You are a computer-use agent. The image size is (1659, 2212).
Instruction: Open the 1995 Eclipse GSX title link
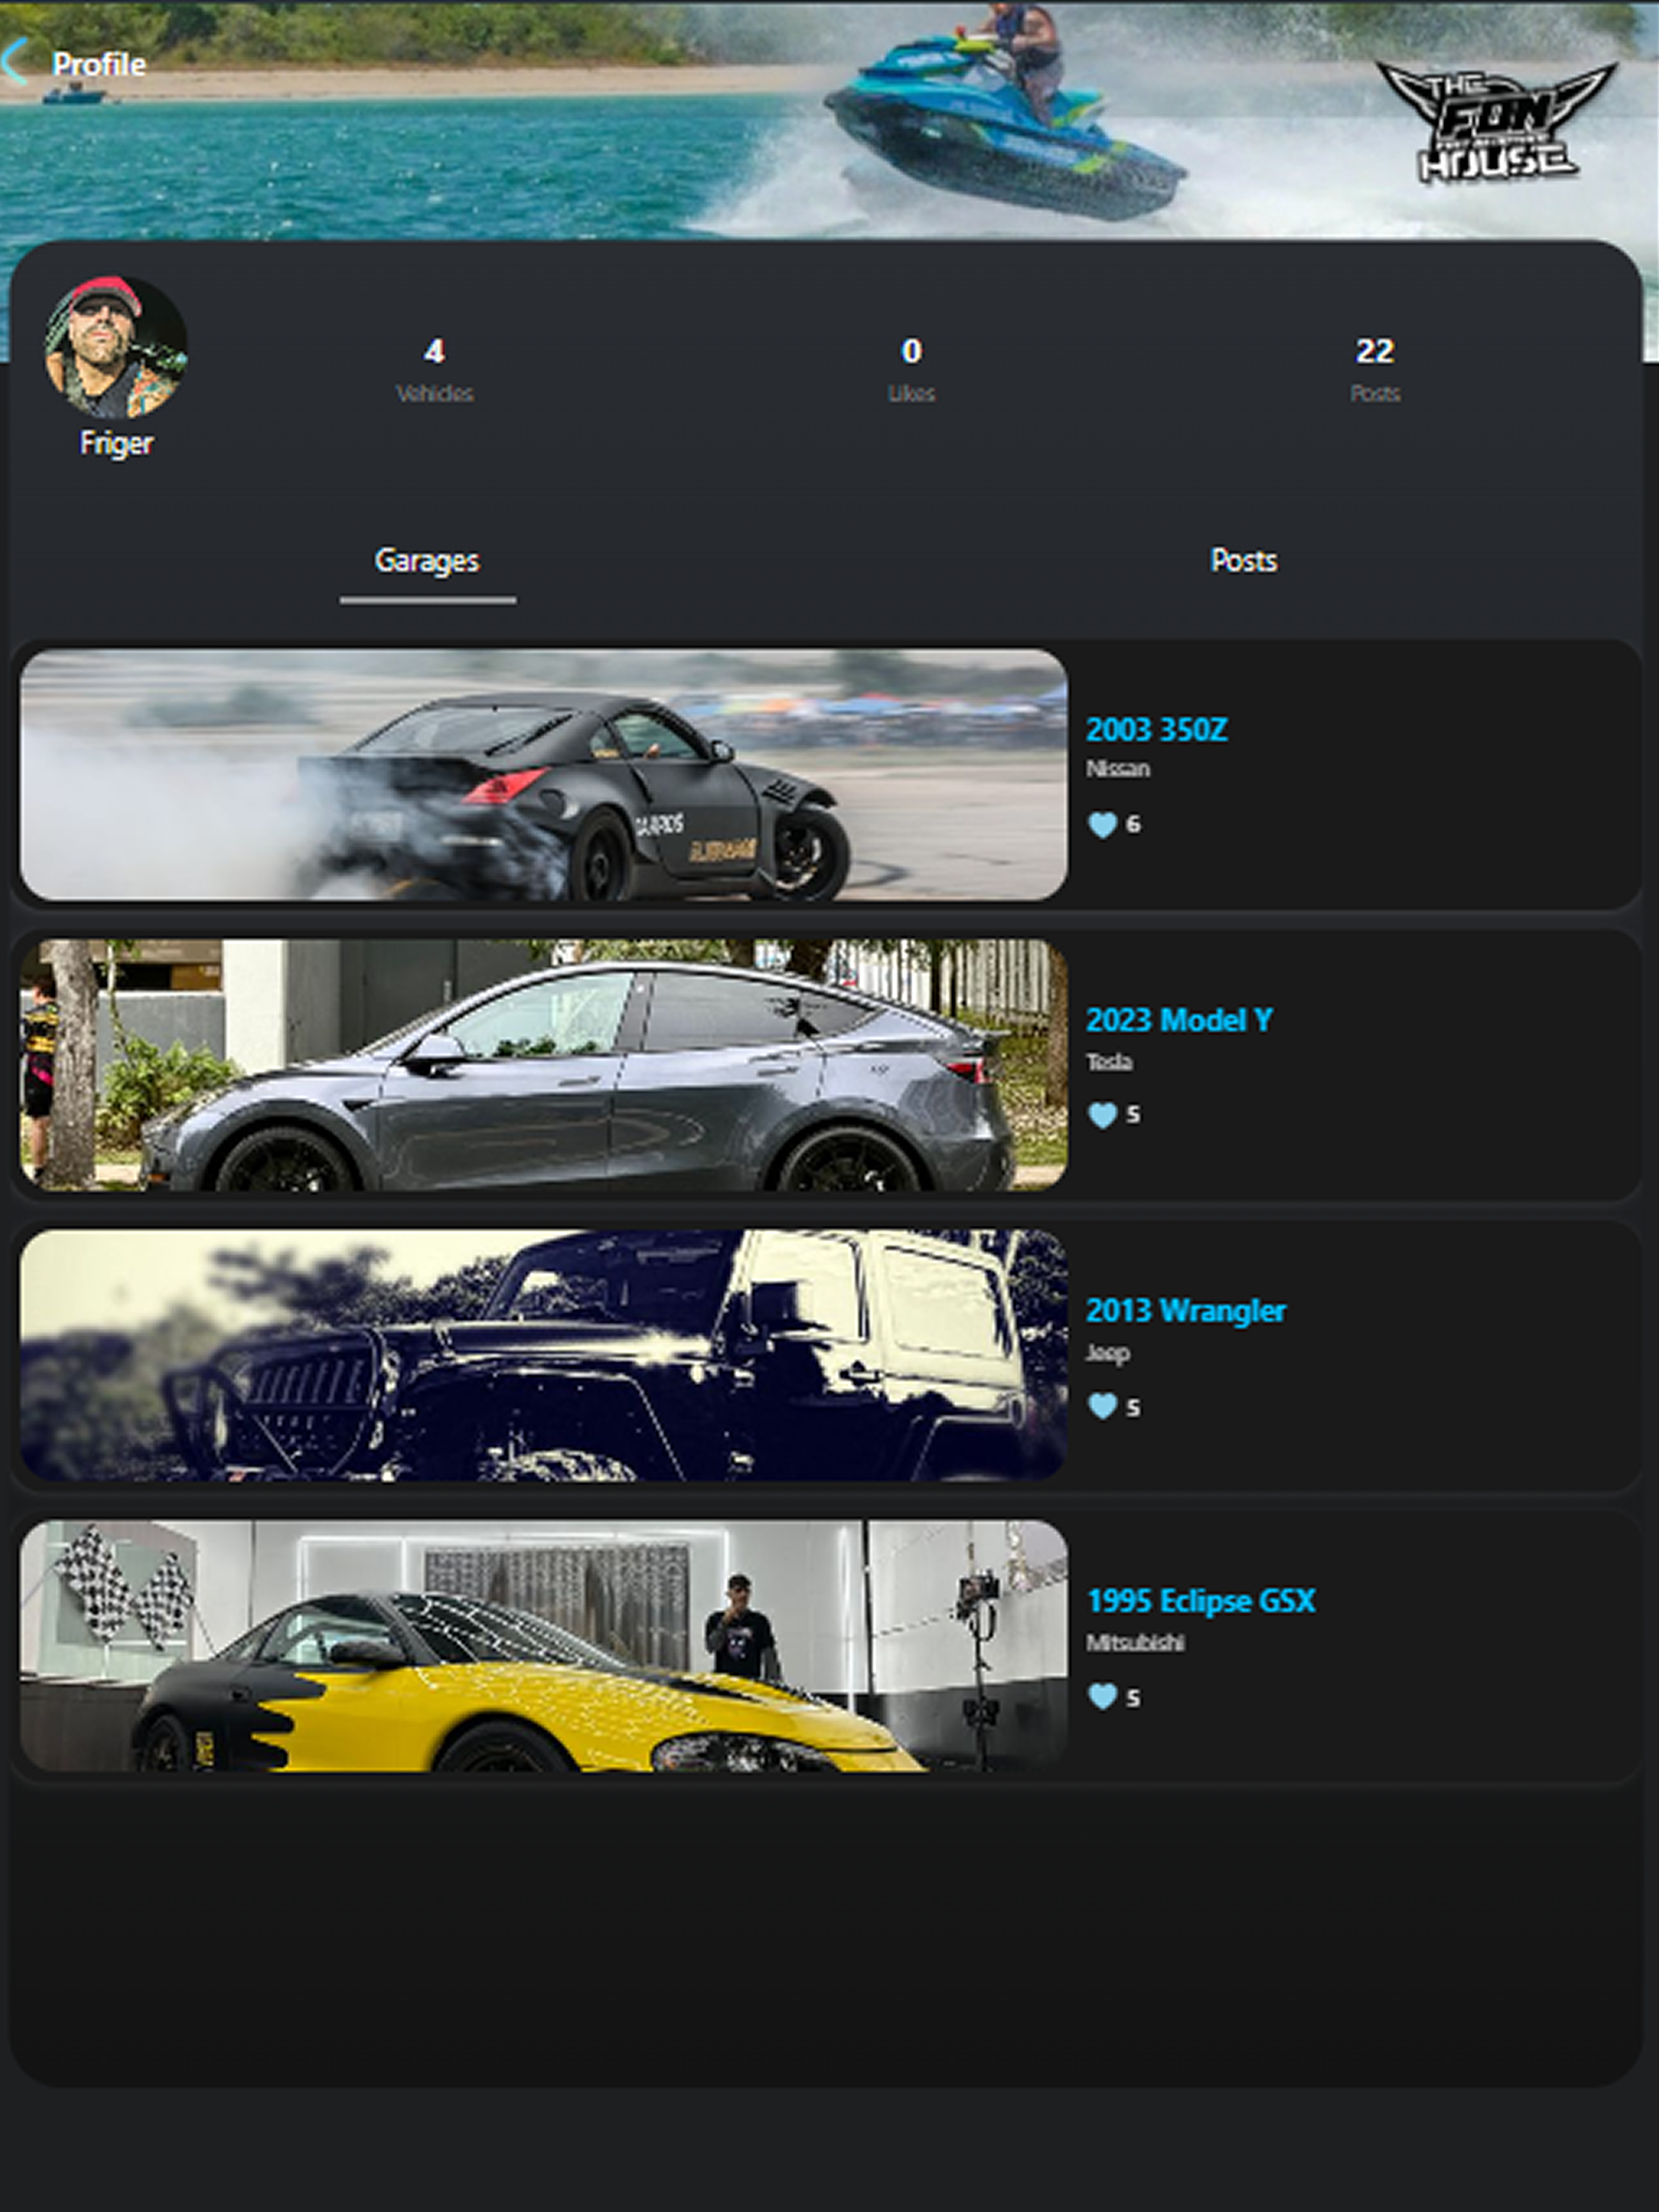(x=1201, y=1601)
